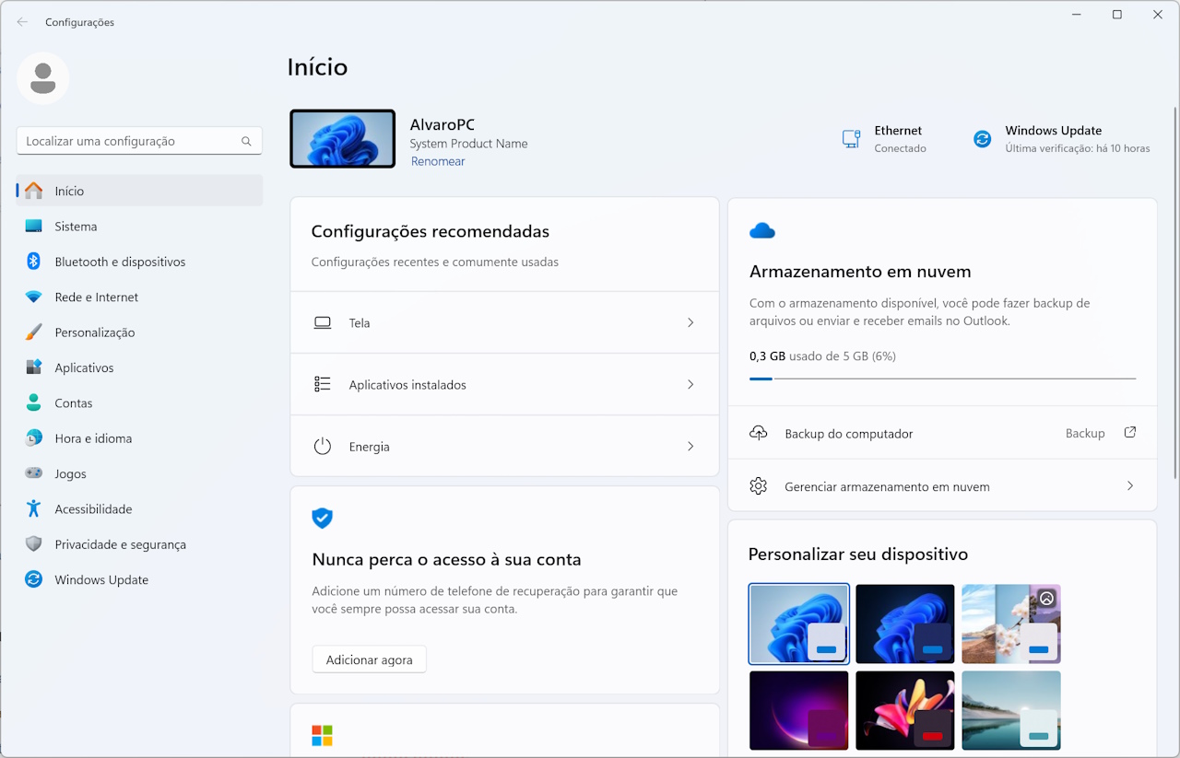Click the Personalização paintbrush icon
Viewport: 1180px width, 758px height.
pyautogui.click(x=34, y=332)
